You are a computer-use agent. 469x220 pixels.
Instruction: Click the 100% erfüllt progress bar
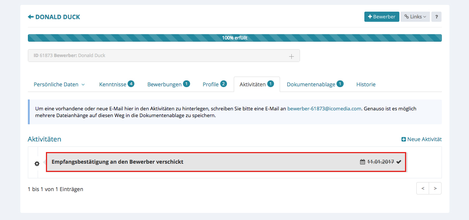234,38
